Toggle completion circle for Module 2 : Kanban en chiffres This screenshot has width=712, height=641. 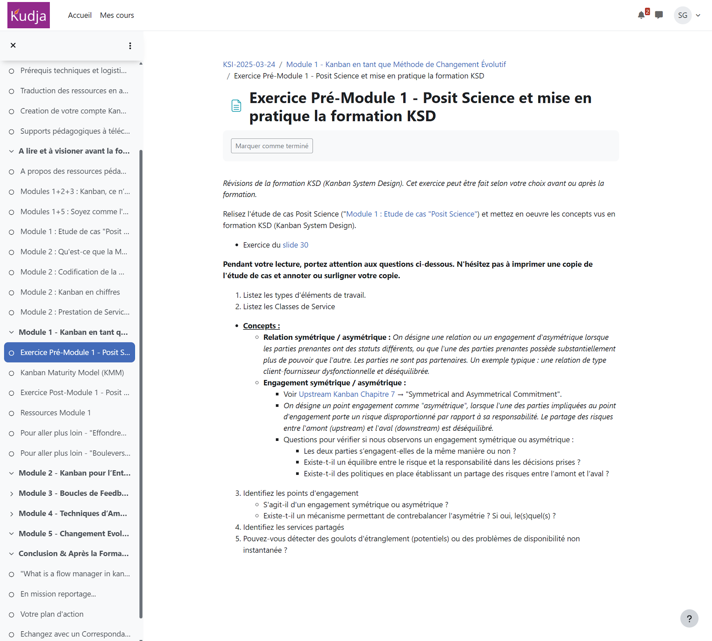[x=11, y=293]
